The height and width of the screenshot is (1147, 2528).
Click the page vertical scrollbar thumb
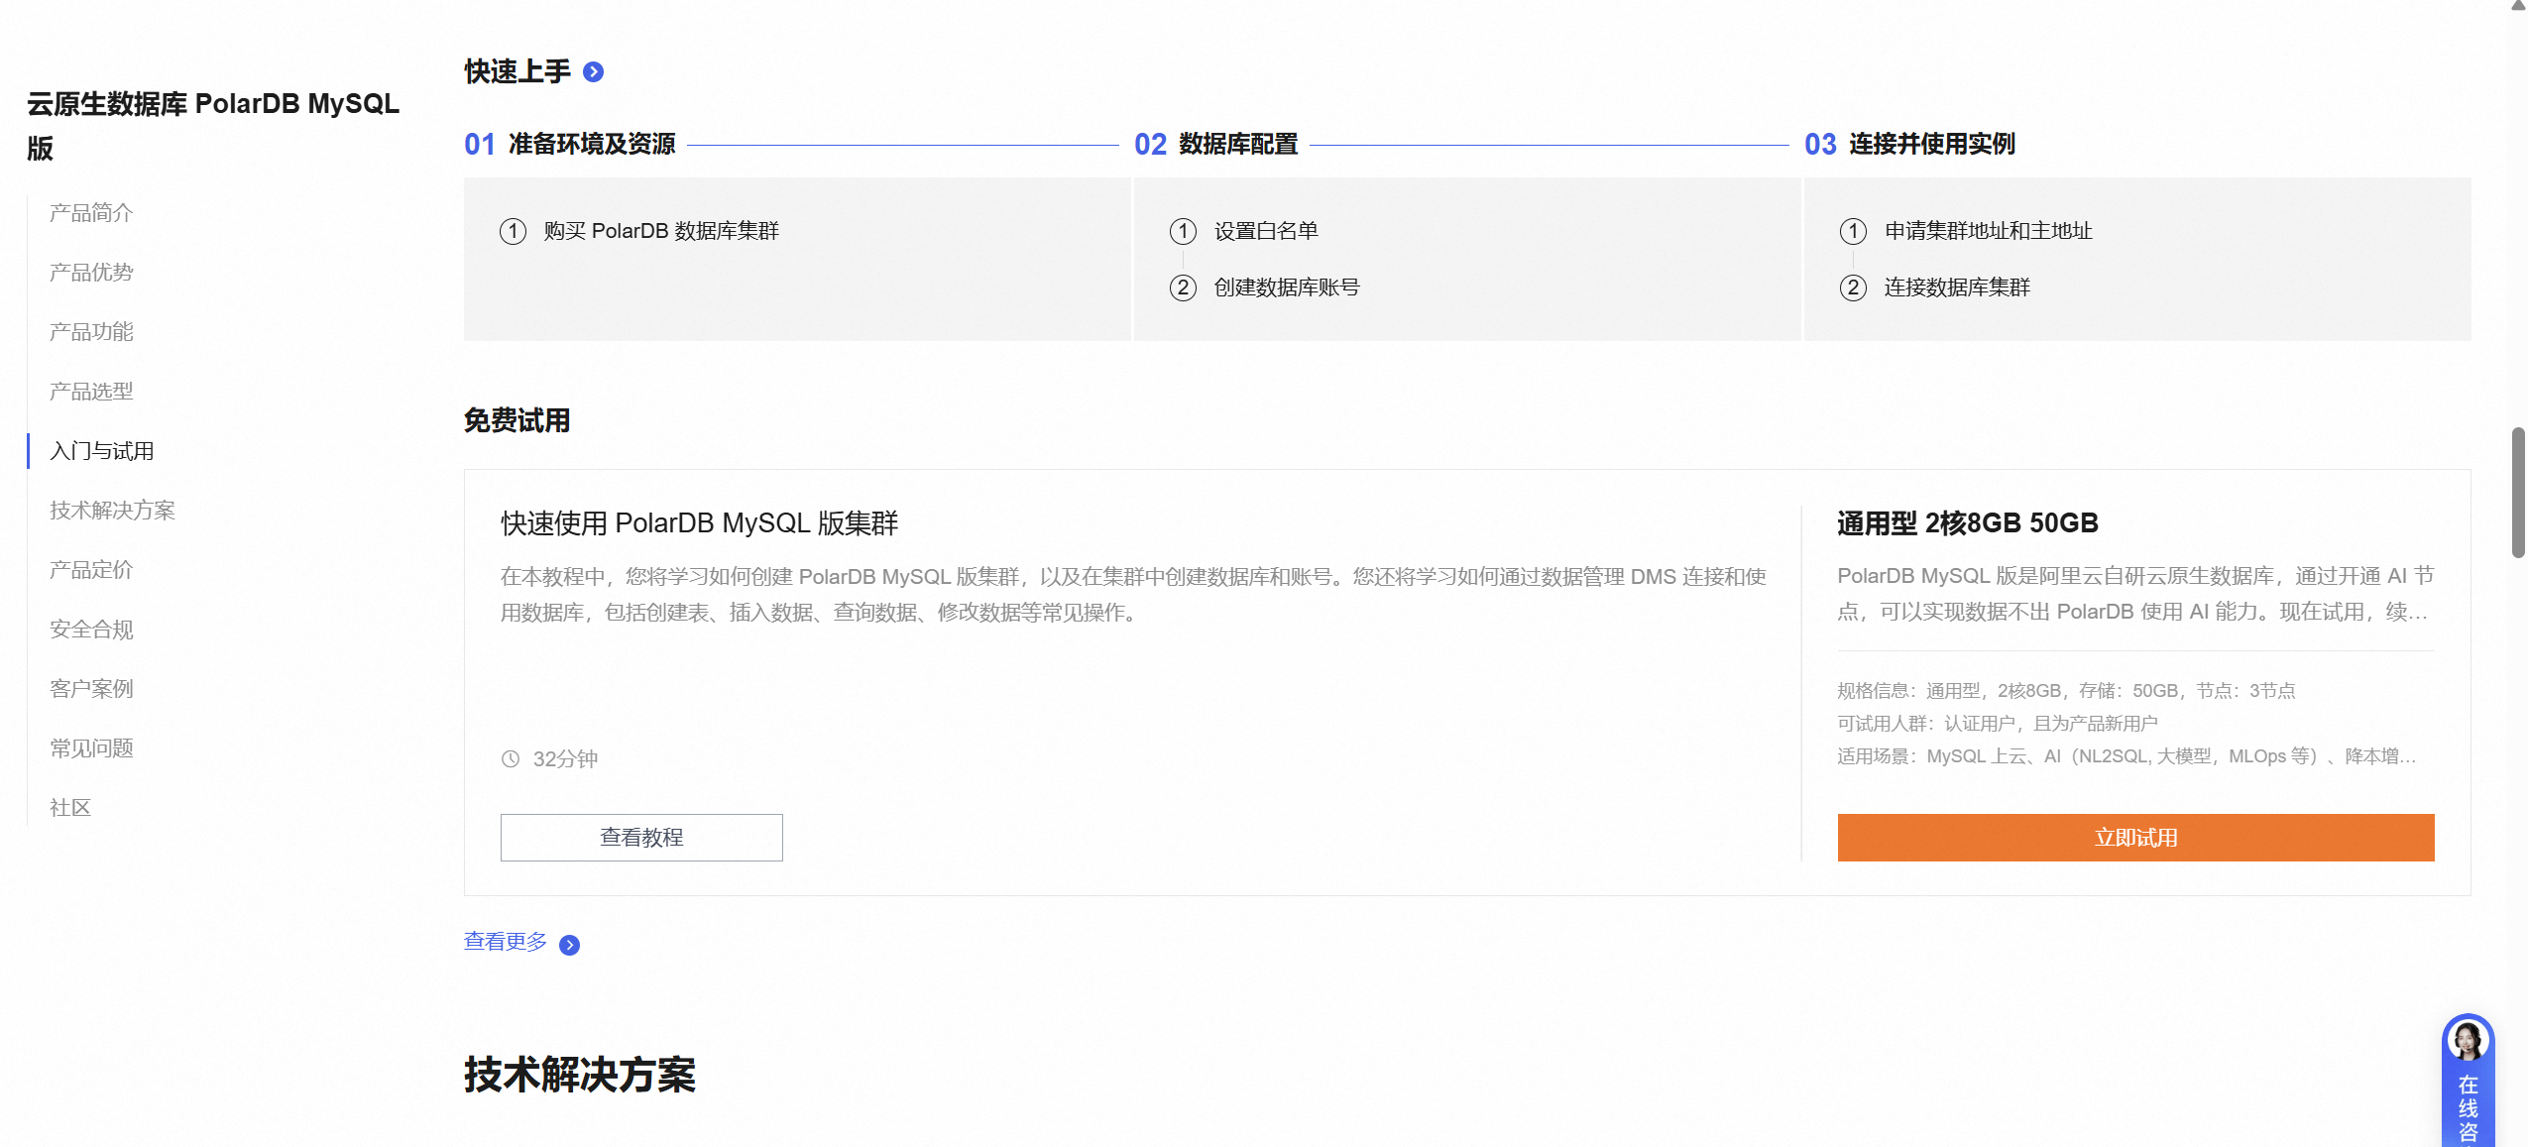2518,493
